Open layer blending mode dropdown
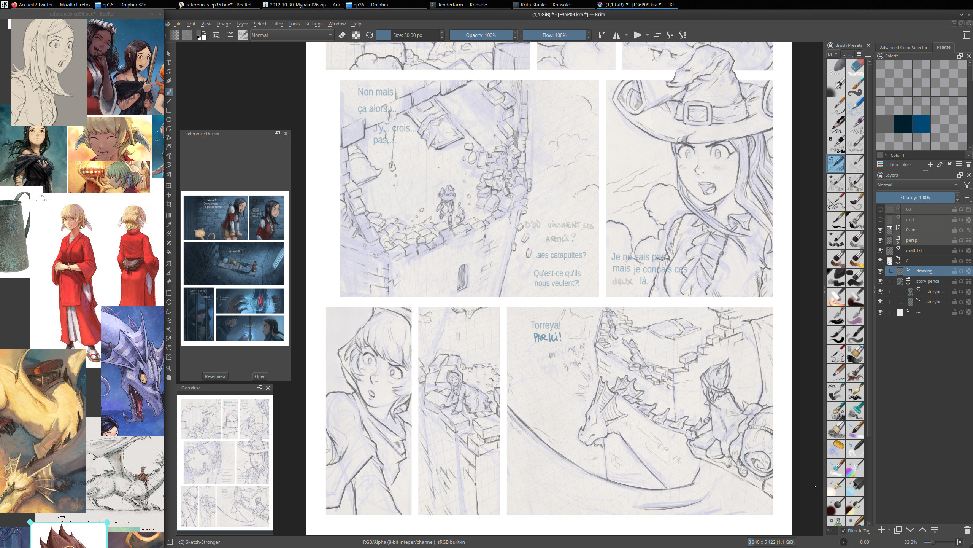The image size is (973, 548). (917, 185)
